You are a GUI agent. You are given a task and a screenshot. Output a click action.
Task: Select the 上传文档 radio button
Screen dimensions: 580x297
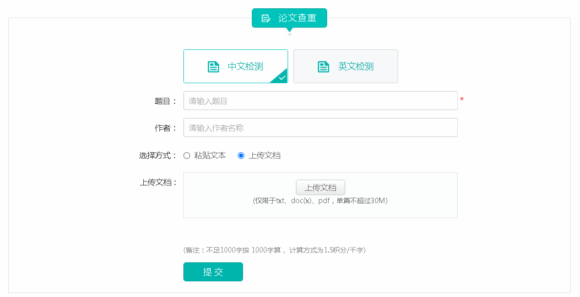tap(241, 156)
